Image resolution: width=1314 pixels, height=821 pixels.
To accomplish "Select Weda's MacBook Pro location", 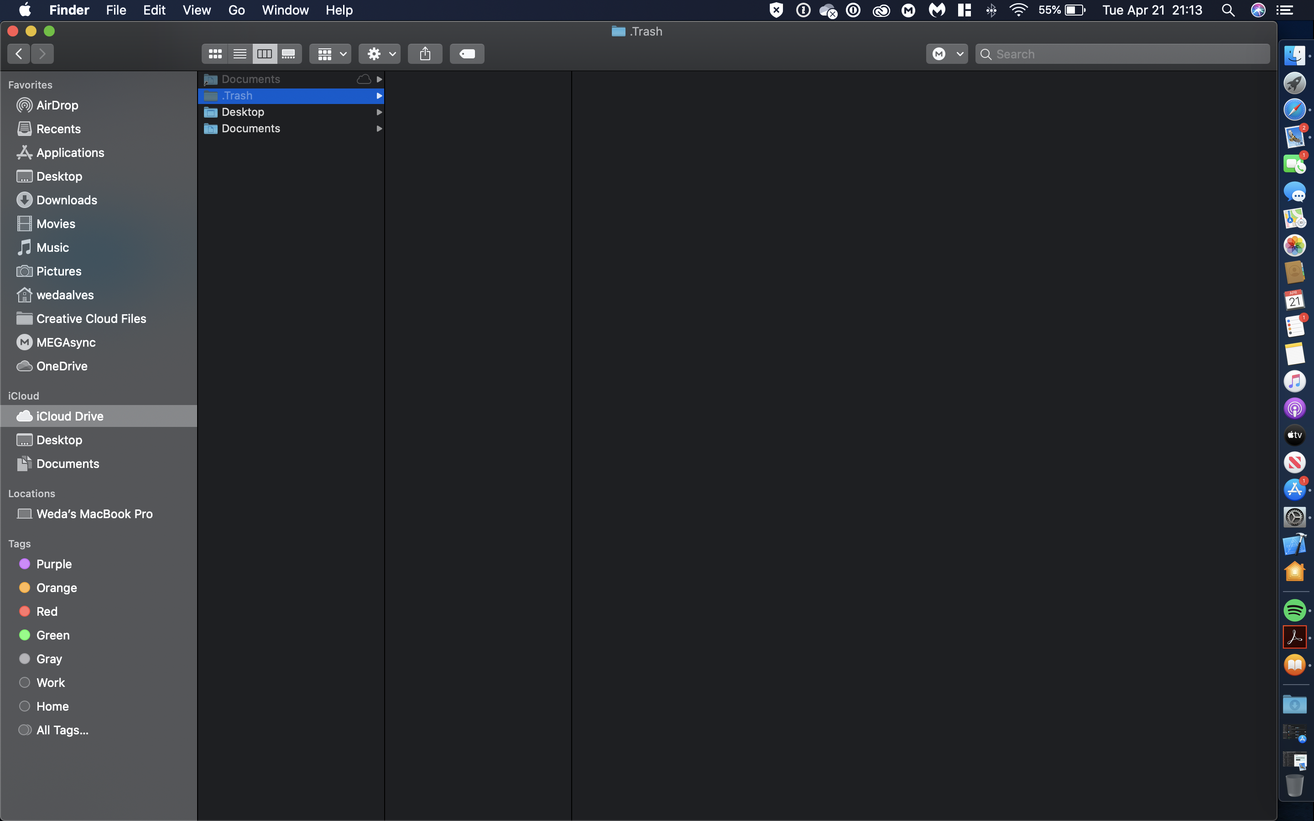I will click(94, 514).
